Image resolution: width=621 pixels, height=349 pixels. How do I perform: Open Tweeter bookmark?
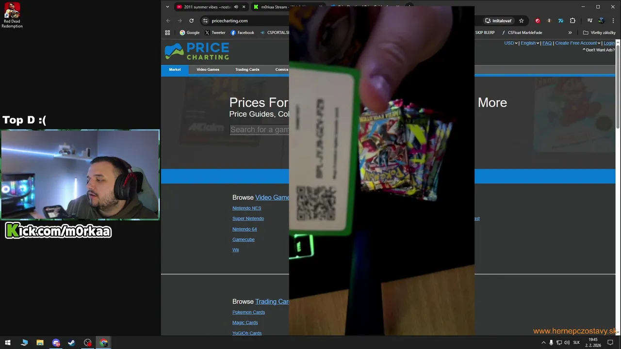215,32
